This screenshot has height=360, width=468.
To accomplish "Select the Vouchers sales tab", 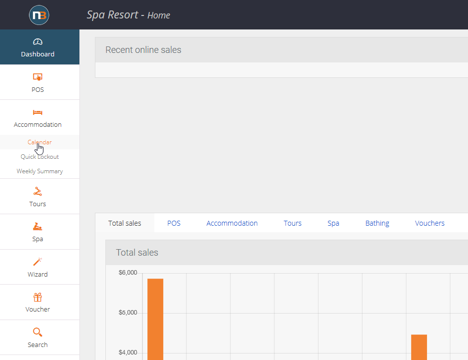I will click(x=430, y=223).
